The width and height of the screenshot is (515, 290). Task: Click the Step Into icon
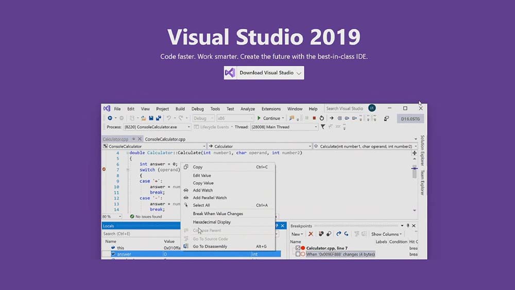tap(339, 118)
